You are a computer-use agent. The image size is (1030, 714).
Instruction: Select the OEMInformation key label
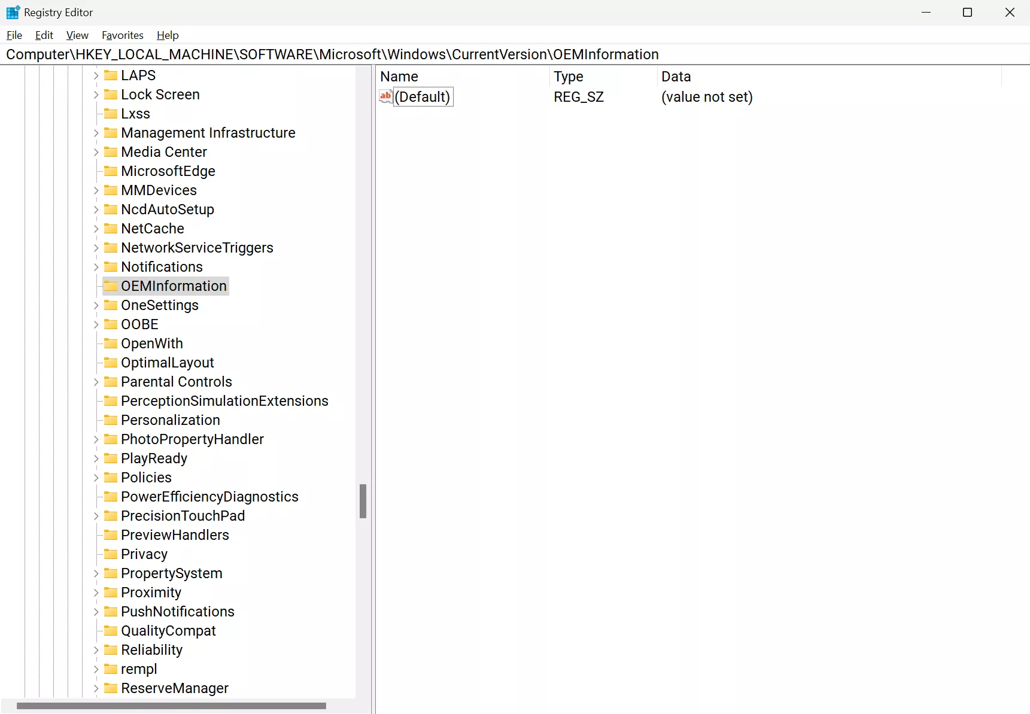coord(174,286)
